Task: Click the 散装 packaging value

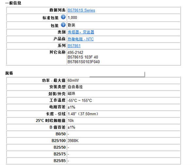Action: 71,25
